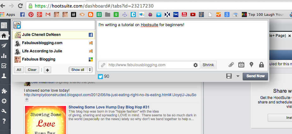Viewport: 292px width, 134px height.
Task: Reload the page in browser
Action: click(20, 6)
